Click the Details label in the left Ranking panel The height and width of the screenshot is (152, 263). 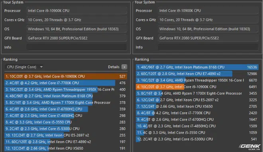(114, 67)
